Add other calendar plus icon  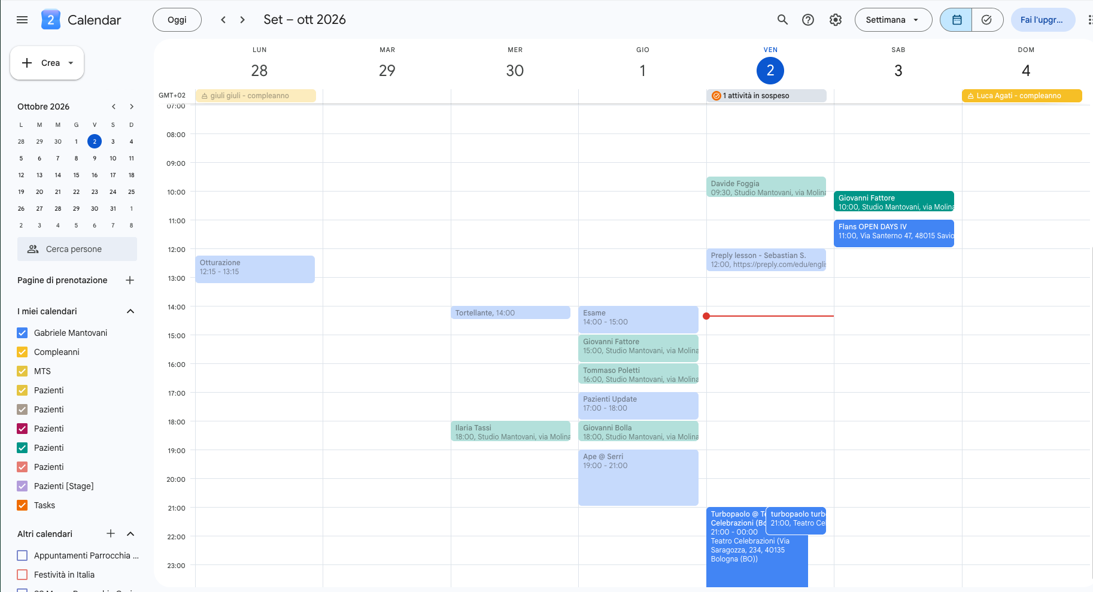(x=111, y=533)
